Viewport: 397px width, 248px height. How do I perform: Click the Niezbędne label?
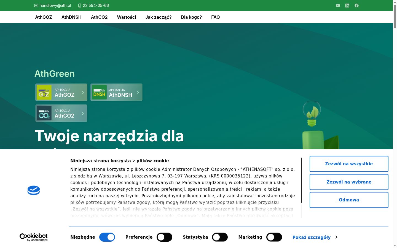(83, 237)
